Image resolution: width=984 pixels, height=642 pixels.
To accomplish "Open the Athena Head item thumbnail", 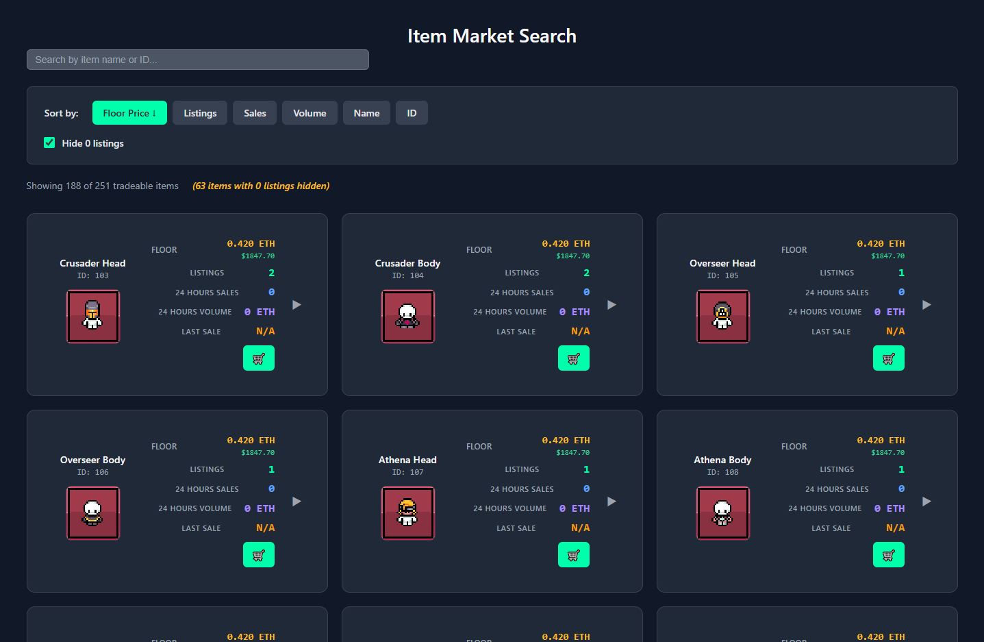I will tap(408, 513).
